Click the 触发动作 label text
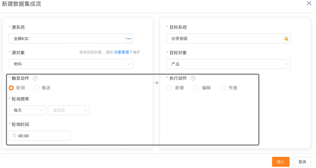This screenshot has height=168, width=316. [x=20, y=78]
